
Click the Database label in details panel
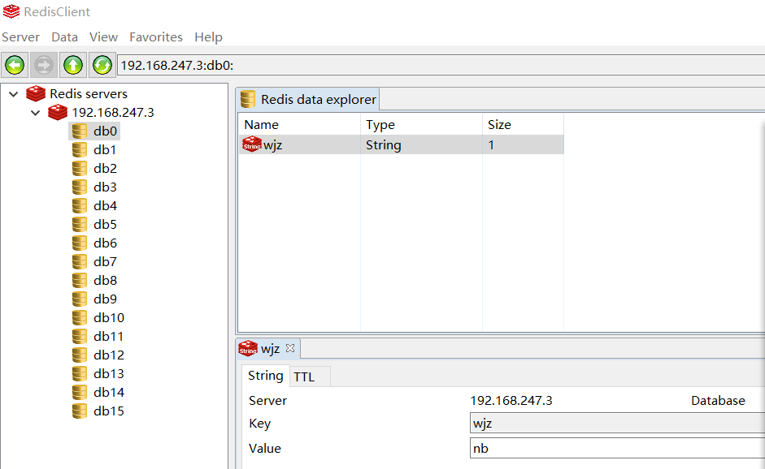pyautogui.click(x=718, y=400)
